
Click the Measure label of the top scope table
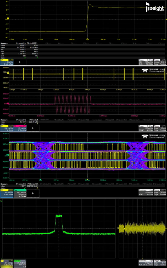click(4, 44)
